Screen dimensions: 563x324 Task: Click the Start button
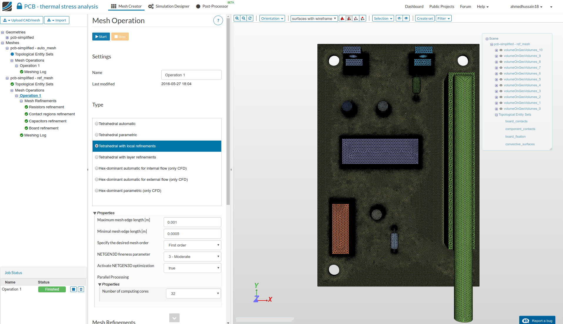pos(101,37)
